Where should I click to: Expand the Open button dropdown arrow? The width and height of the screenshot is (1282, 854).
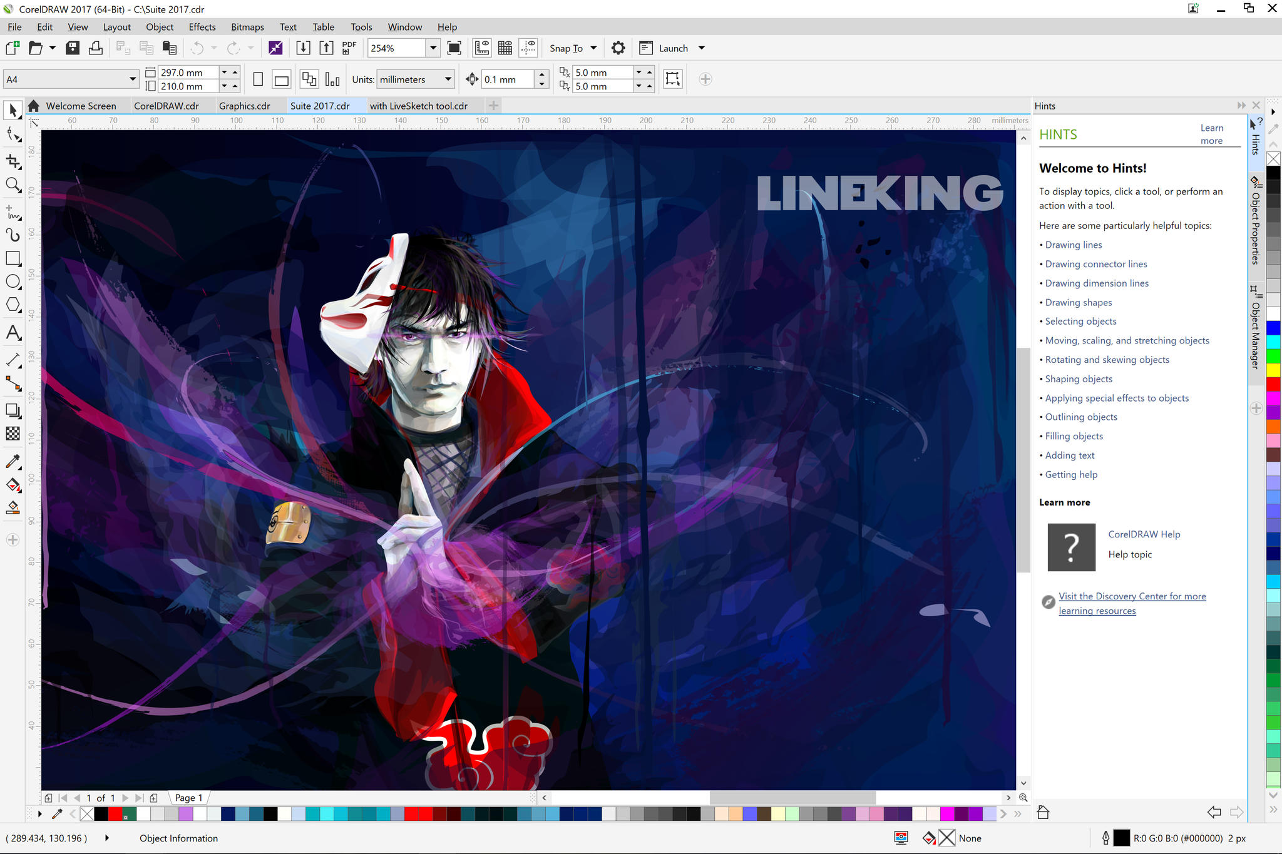click(x=53, y=48)
